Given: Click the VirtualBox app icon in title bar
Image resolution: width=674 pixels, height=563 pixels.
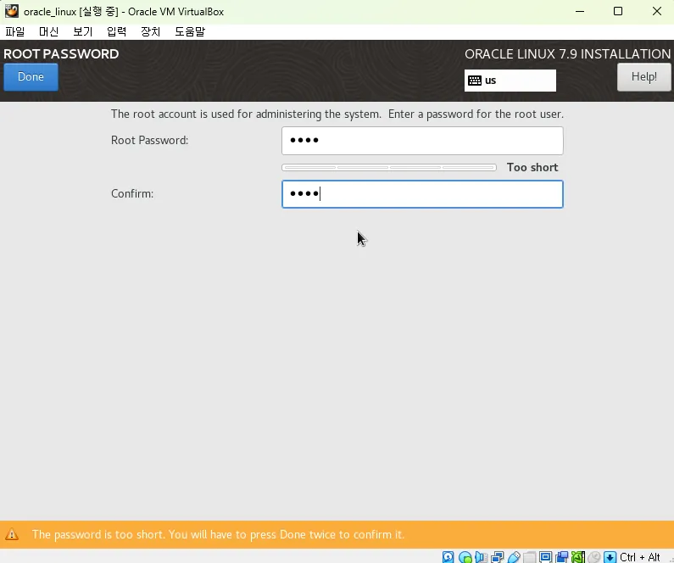Looking at the screenshot, I should click(x=12, y=11).
